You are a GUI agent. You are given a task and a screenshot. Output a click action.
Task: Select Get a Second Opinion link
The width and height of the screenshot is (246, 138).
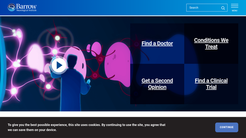(x=157, y=84)
